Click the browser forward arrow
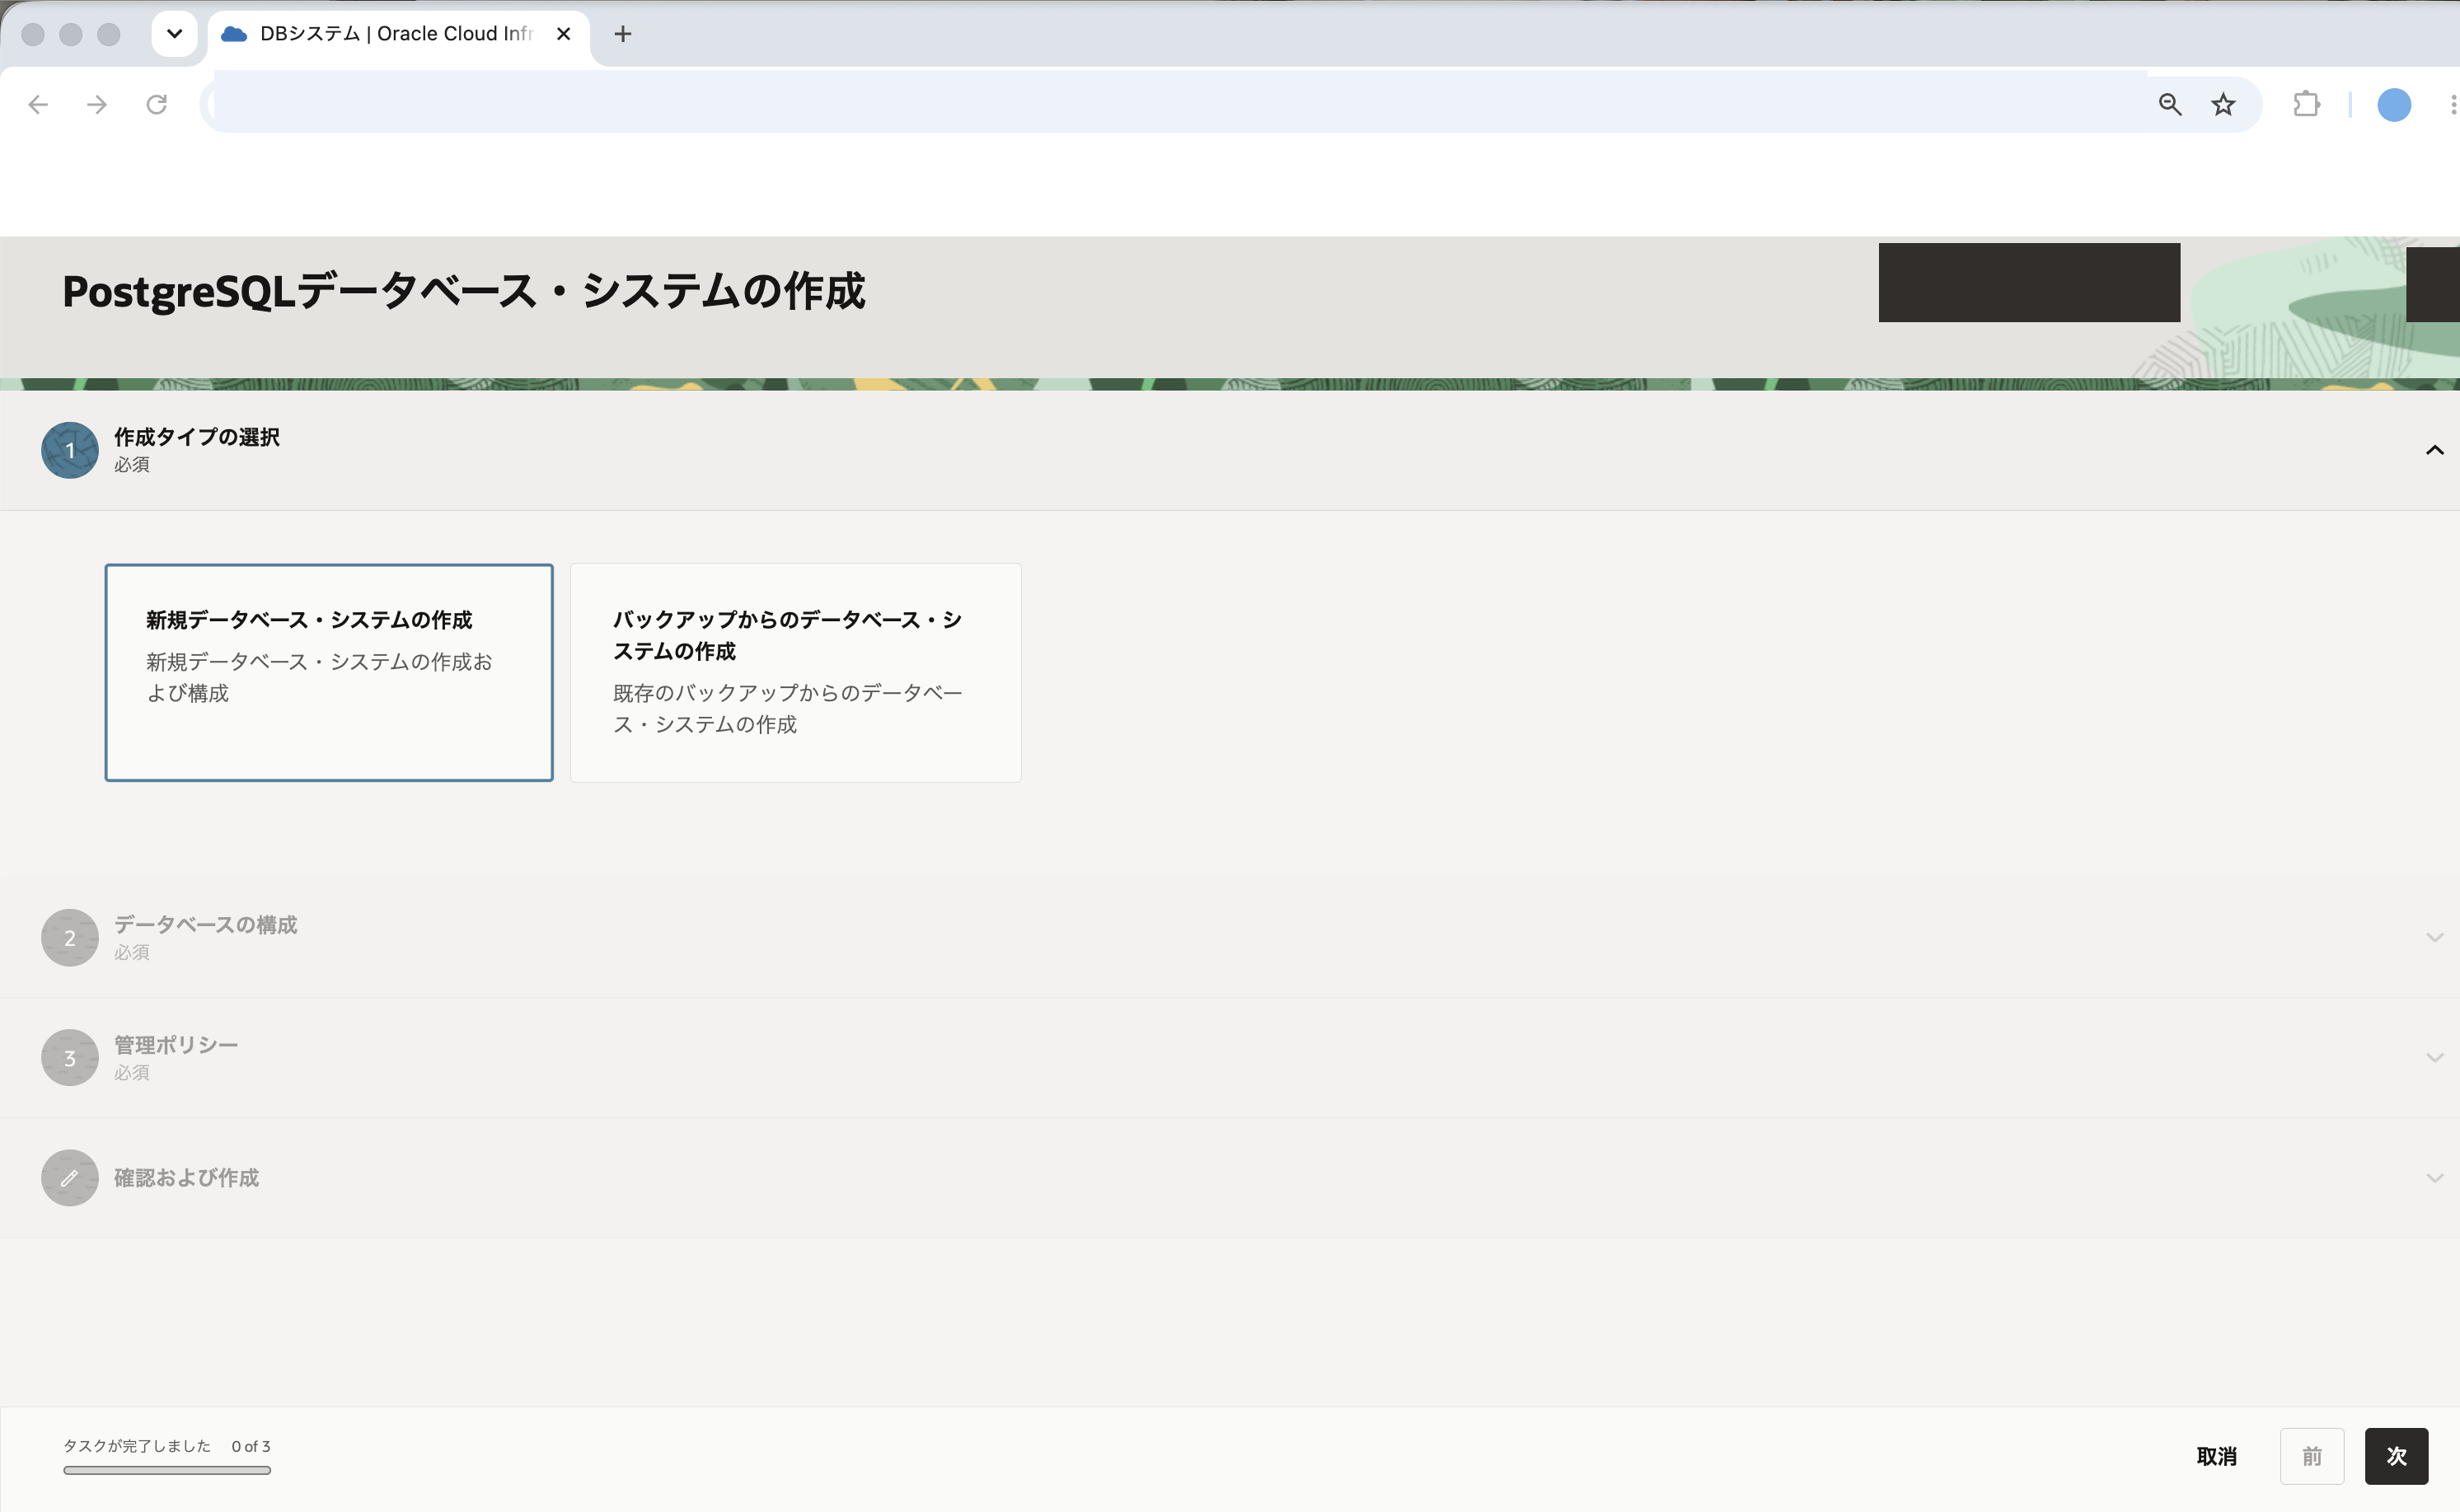2460x1512 pixels. [97, 104]
